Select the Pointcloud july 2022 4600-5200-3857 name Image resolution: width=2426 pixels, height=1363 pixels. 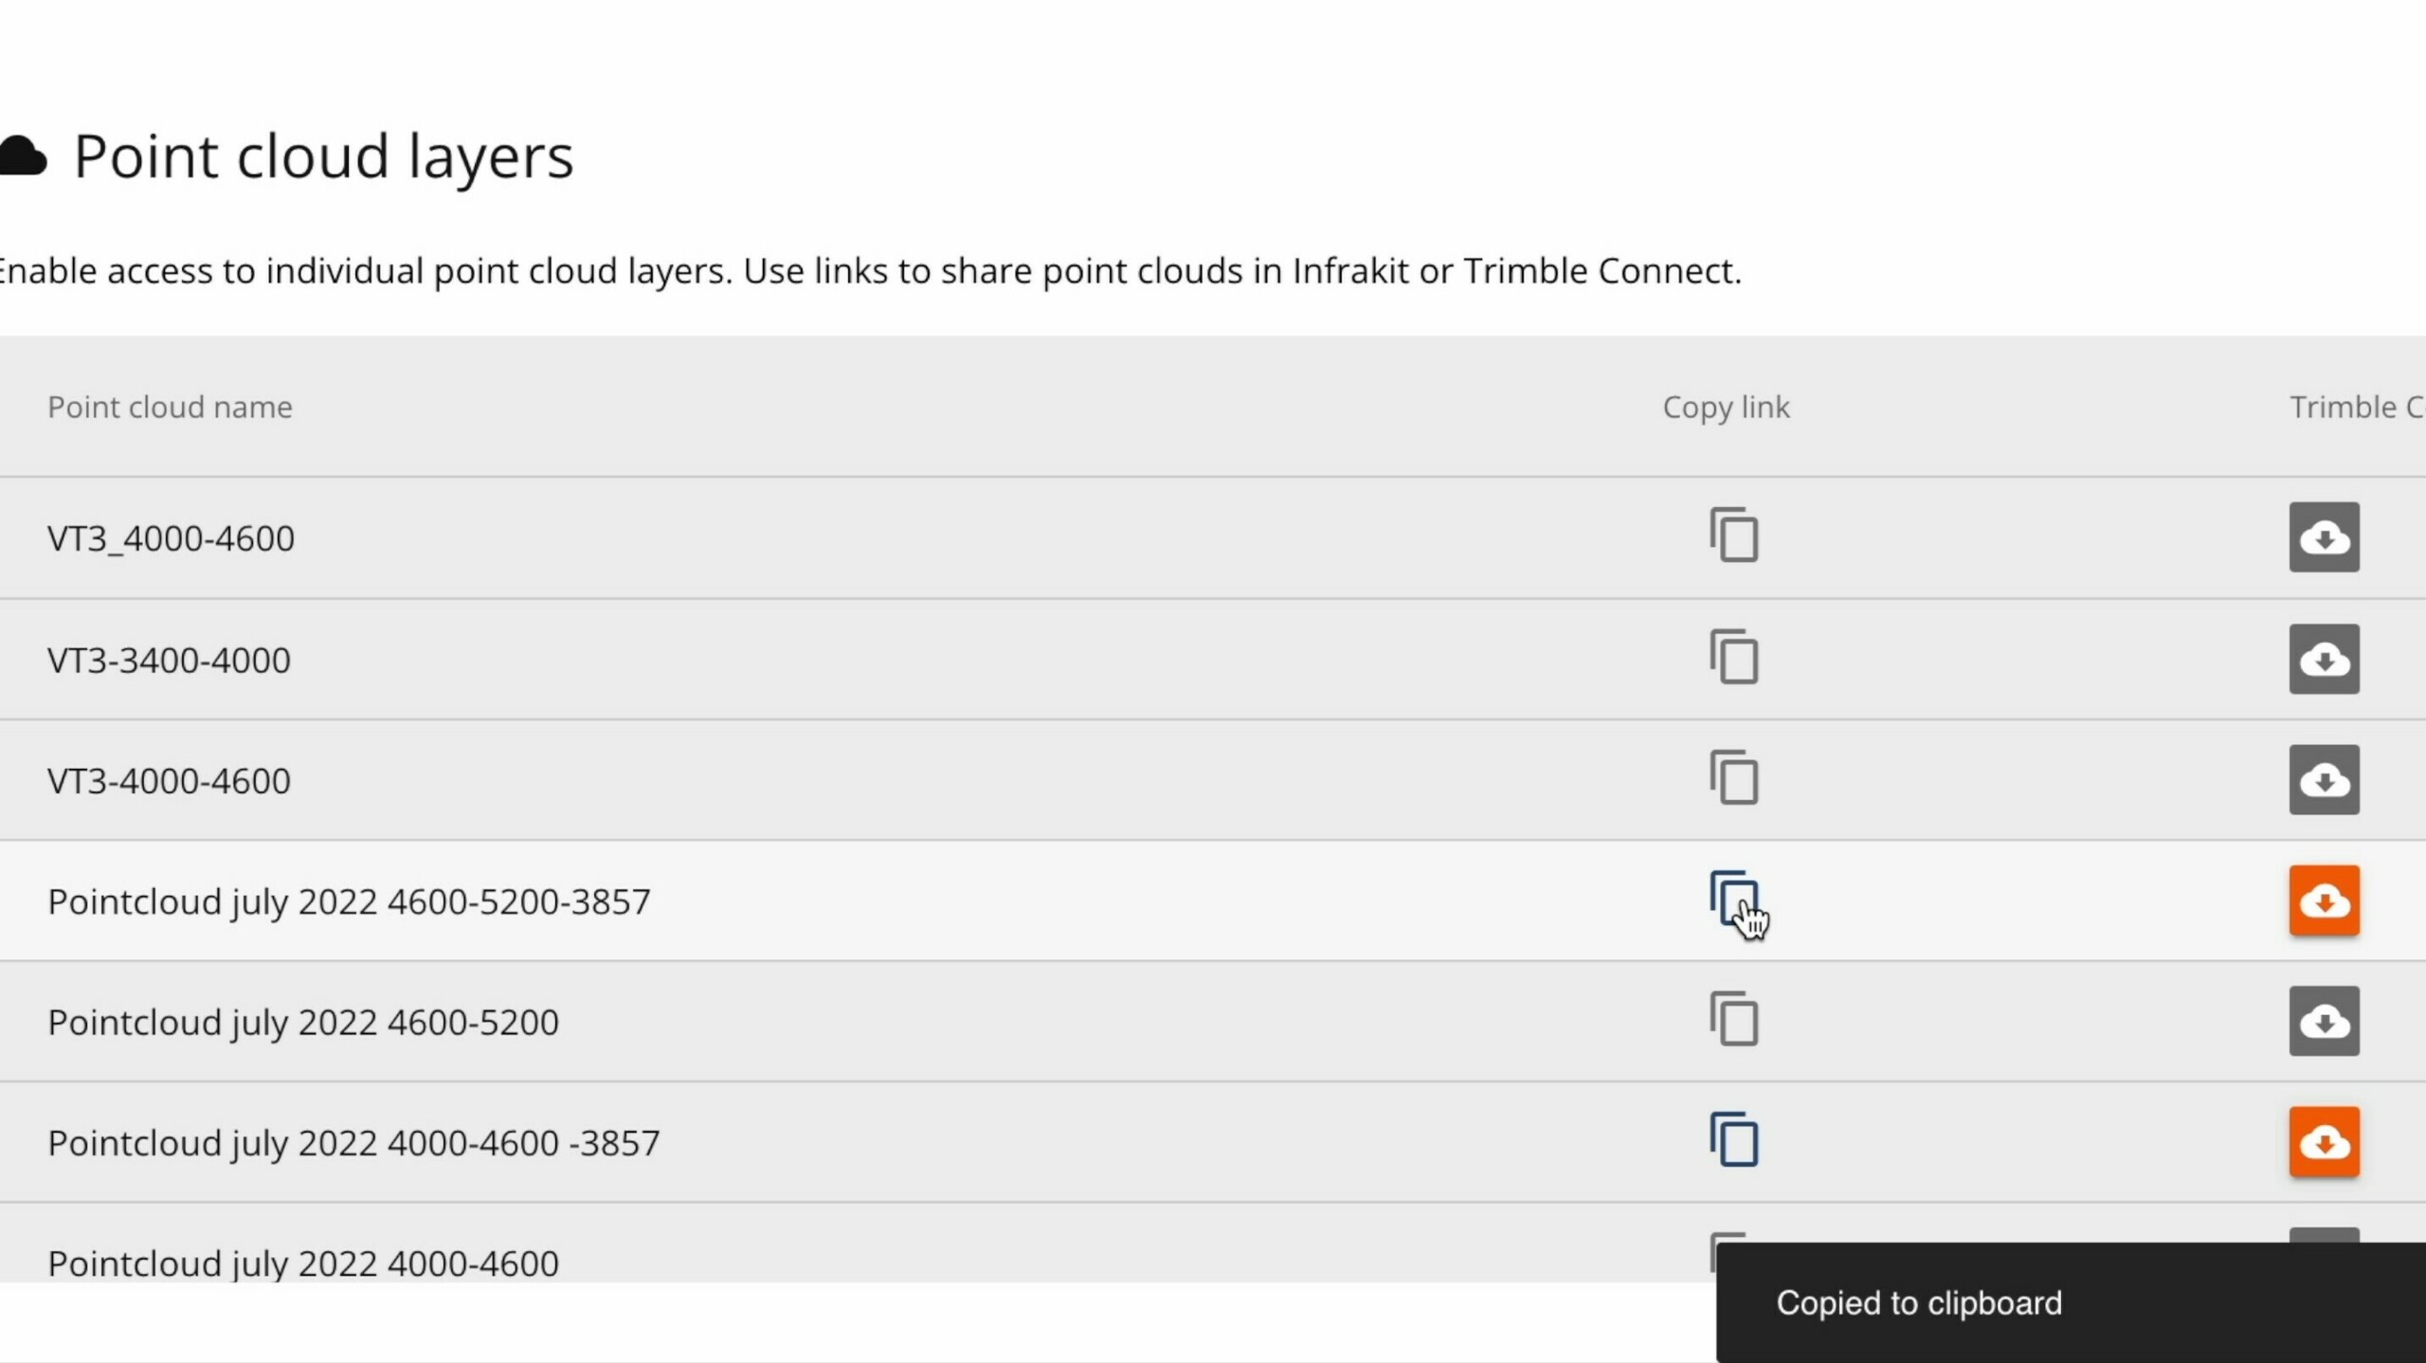click(x=349, y=902)
